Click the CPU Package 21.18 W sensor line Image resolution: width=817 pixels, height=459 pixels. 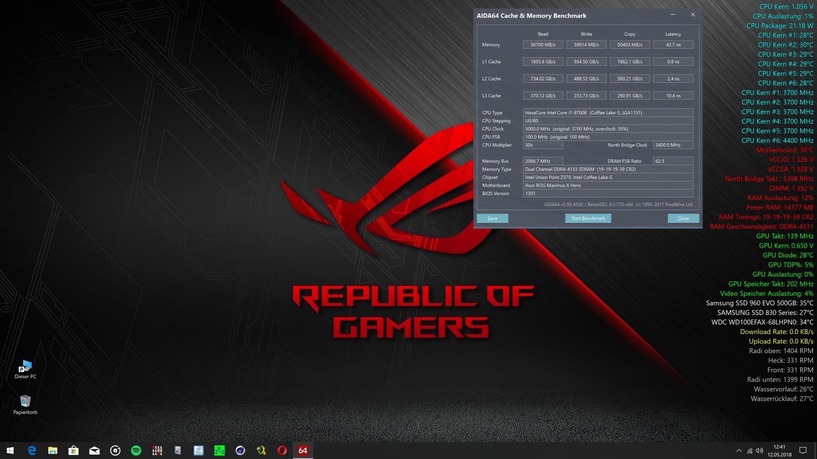click(x=780, y=25)
